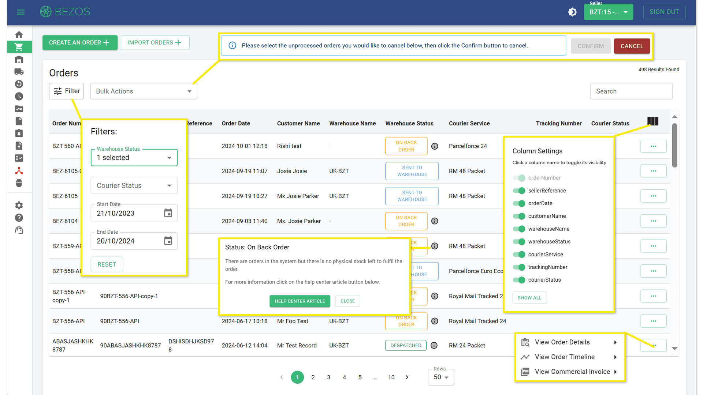Expand the View Order Details submenu arrow
The image size is (703, 395).
pos(615,342)
